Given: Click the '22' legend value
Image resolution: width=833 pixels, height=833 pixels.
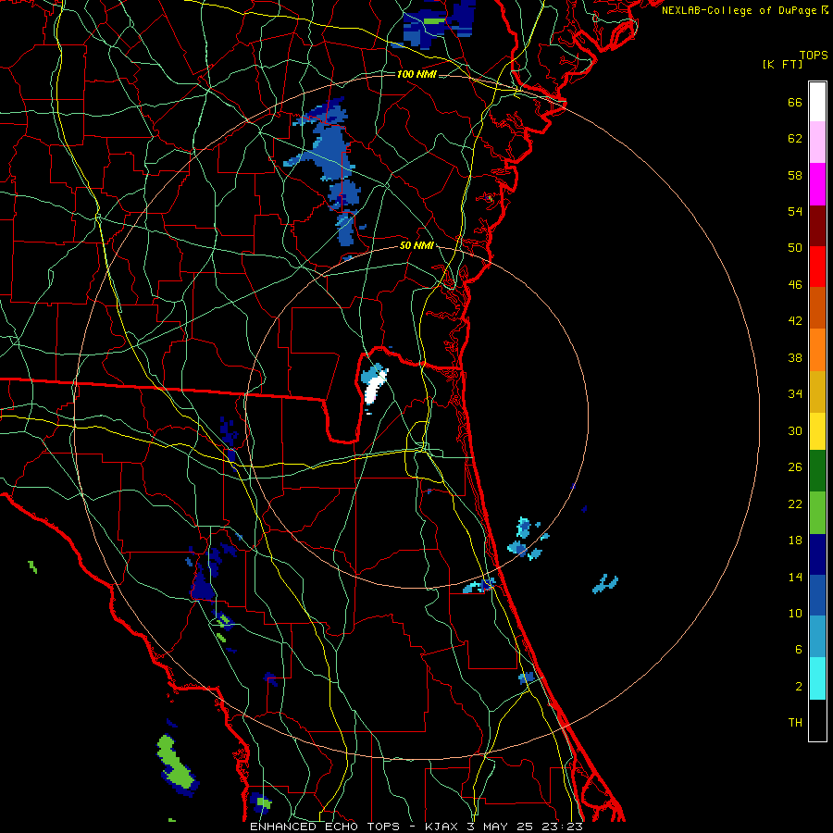Looking at the screenshot, I should (795, 504).
